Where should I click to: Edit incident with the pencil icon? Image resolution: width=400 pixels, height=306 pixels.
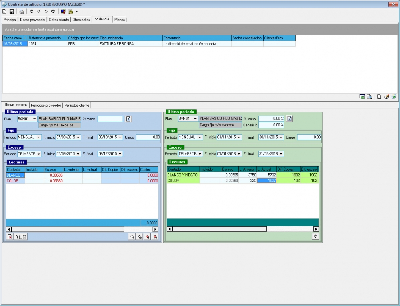(386, 97)
